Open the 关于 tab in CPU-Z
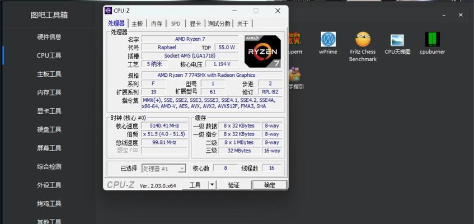 (x=242, y=24)
